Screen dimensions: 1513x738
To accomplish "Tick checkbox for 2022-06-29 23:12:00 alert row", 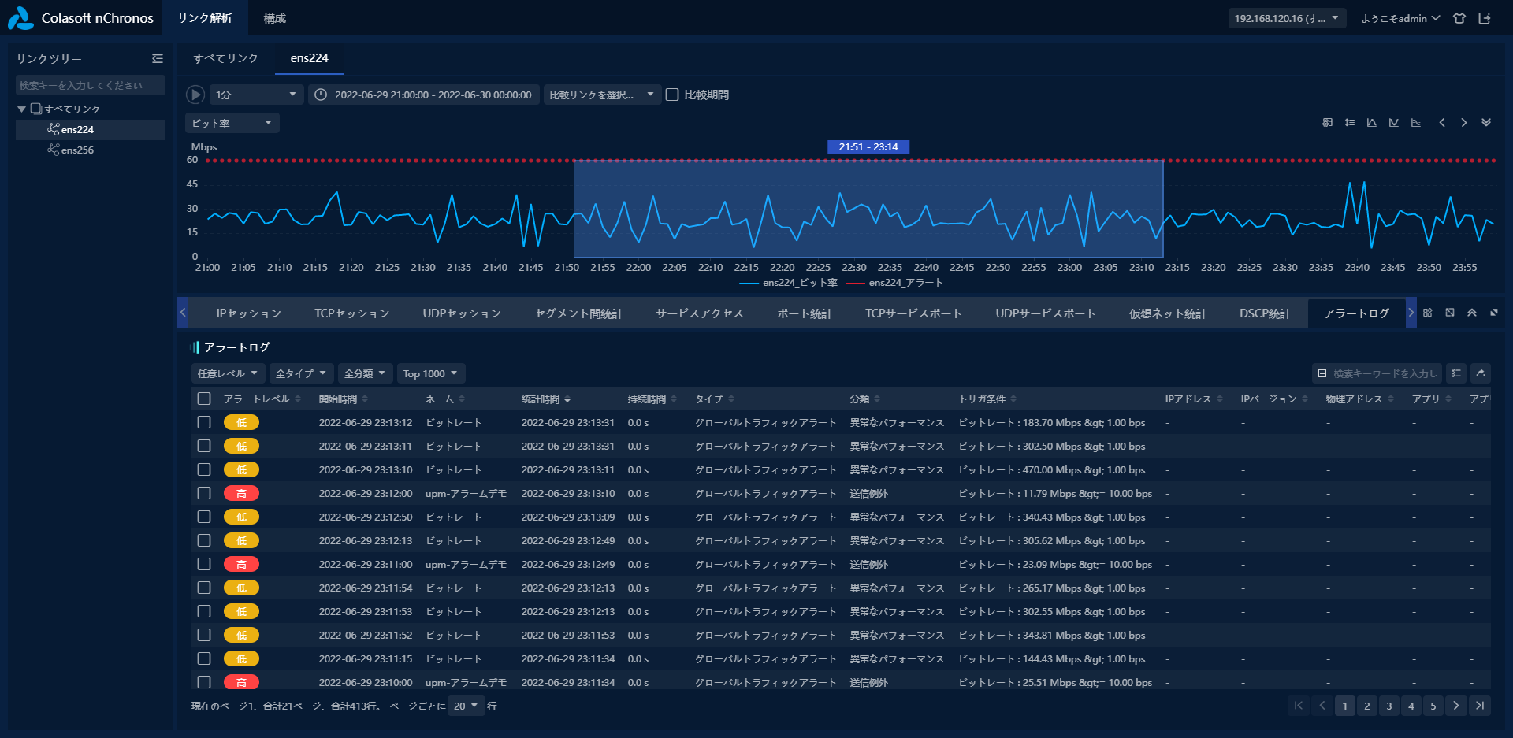I will [204, 493].
